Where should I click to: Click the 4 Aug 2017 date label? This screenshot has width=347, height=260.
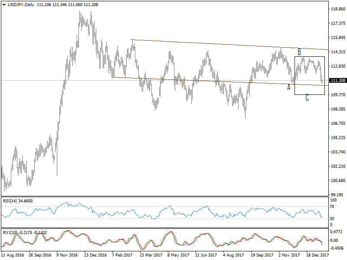(234, 256)
